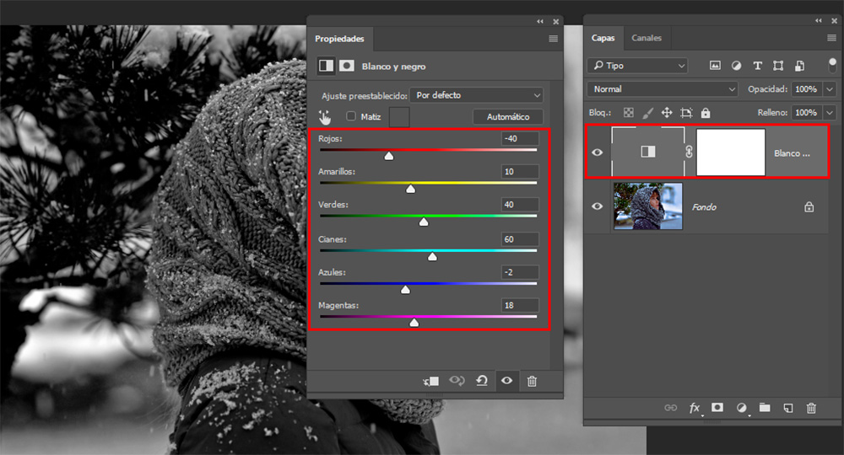Reset adjustment to defaults icon
This screenshot has height=455, width=844.
(482, 381)
